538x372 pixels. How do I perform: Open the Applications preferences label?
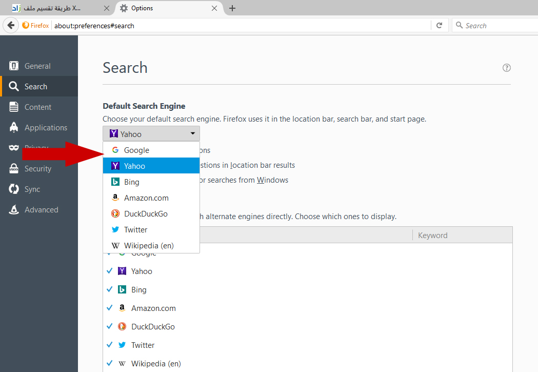click(46, 128)
